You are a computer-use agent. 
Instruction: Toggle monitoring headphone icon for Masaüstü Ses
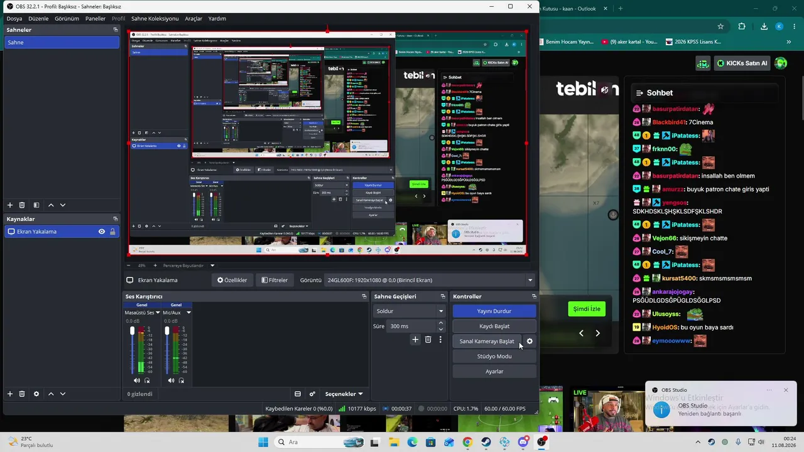pyautogui.click(x=147, y=380)
